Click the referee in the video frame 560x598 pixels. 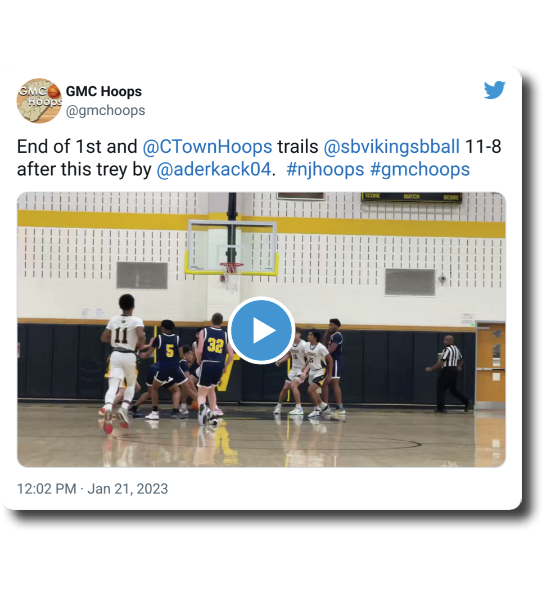[x=449, y=373]
